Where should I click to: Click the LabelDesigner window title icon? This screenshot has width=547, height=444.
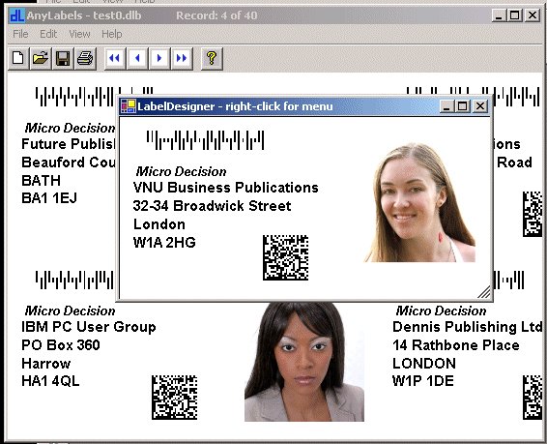point(128,106)
